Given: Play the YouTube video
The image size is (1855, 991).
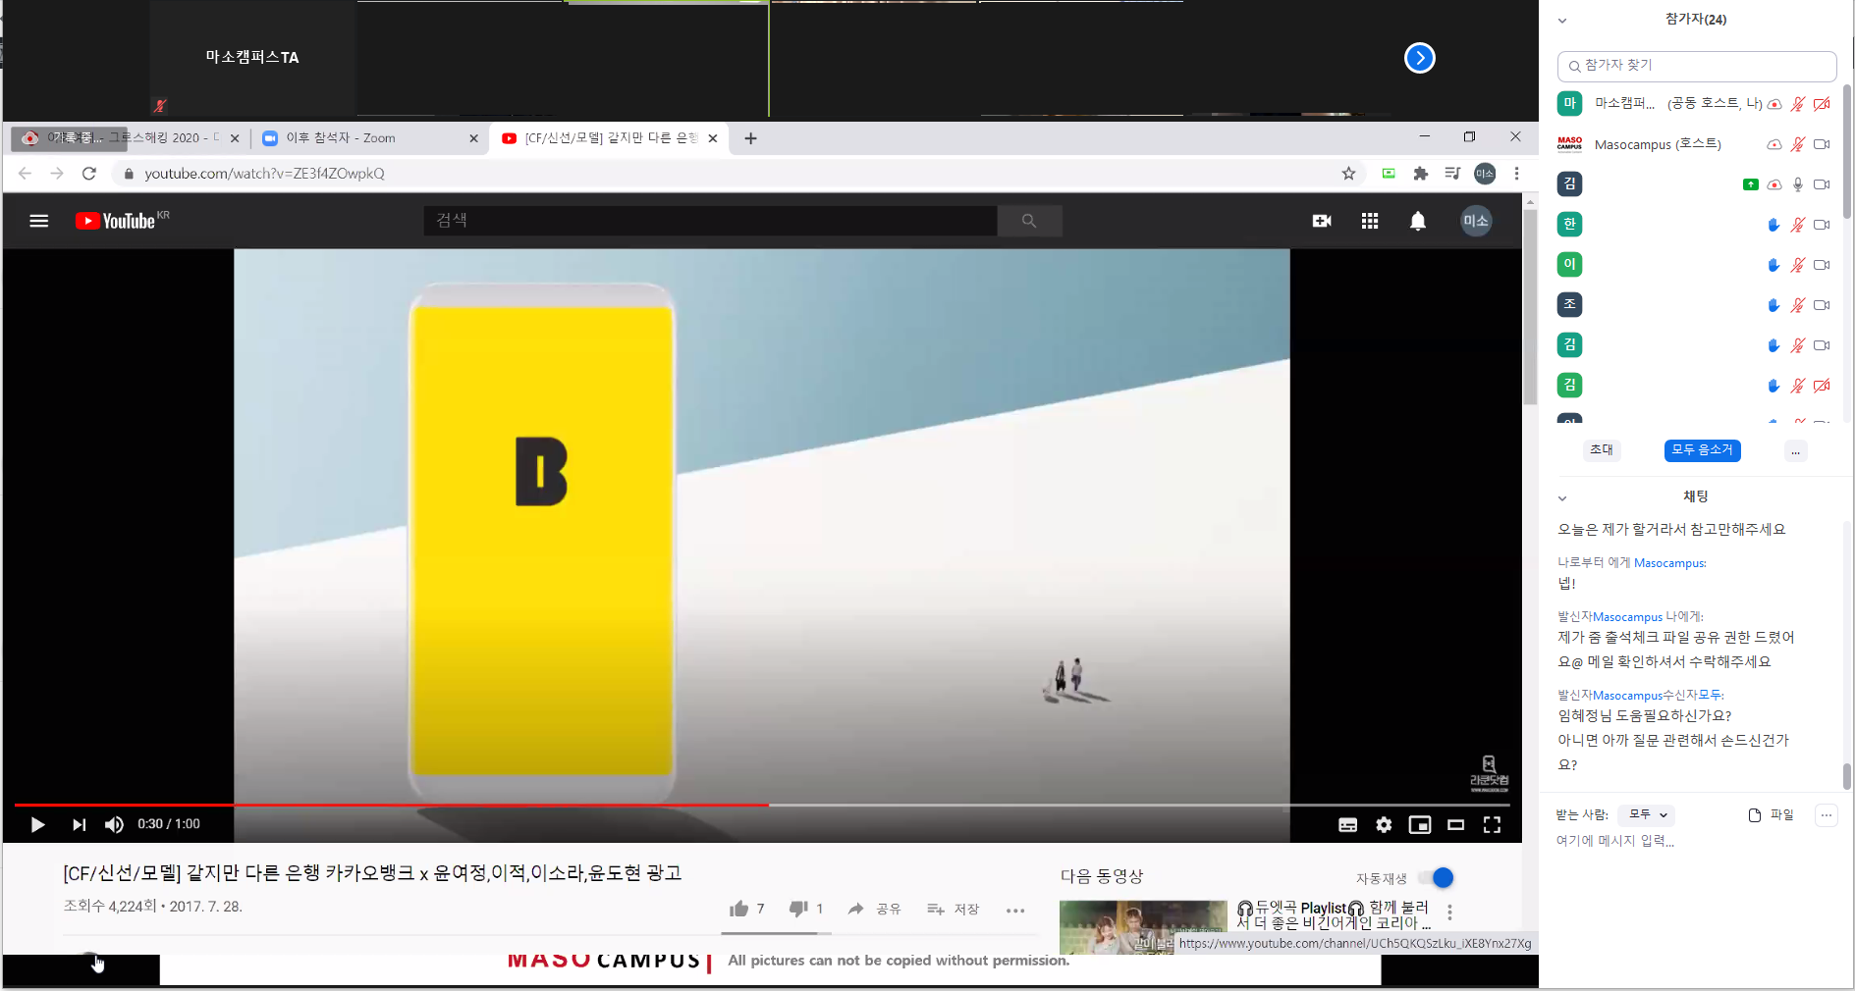Looking at the screenshot, I should pos(37,825).
